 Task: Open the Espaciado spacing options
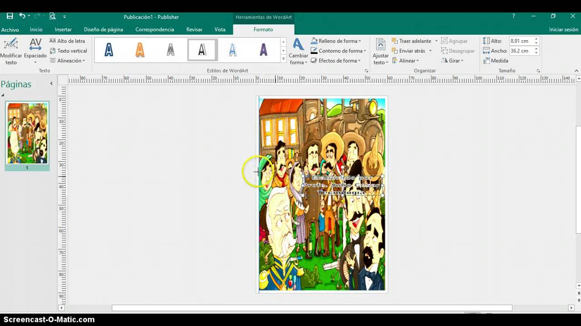tap(35, 52)
